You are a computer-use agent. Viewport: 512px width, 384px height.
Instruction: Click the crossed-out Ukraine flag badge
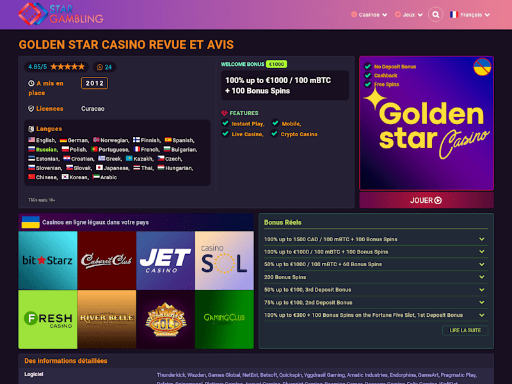click(x=483, y=67)
